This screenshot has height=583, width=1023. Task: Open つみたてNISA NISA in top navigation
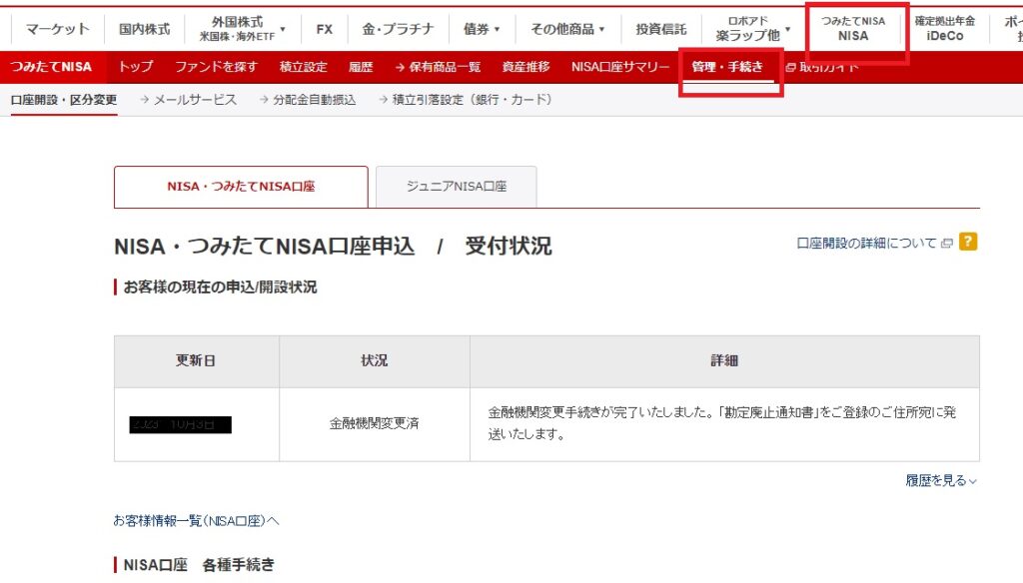853,29
